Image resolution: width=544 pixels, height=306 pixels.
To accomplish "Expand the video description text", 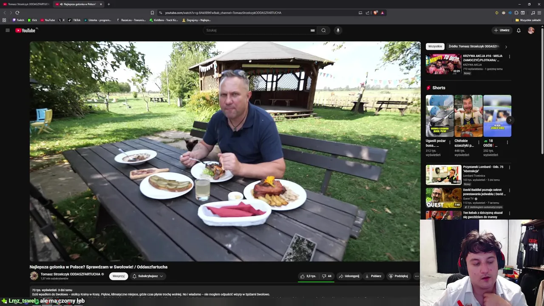I will tap(151, 294).
